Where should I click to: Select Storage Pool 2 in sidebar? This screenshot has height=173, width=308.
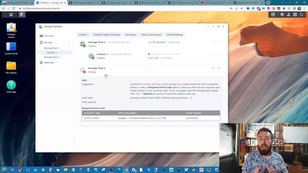tap(51, 57)
